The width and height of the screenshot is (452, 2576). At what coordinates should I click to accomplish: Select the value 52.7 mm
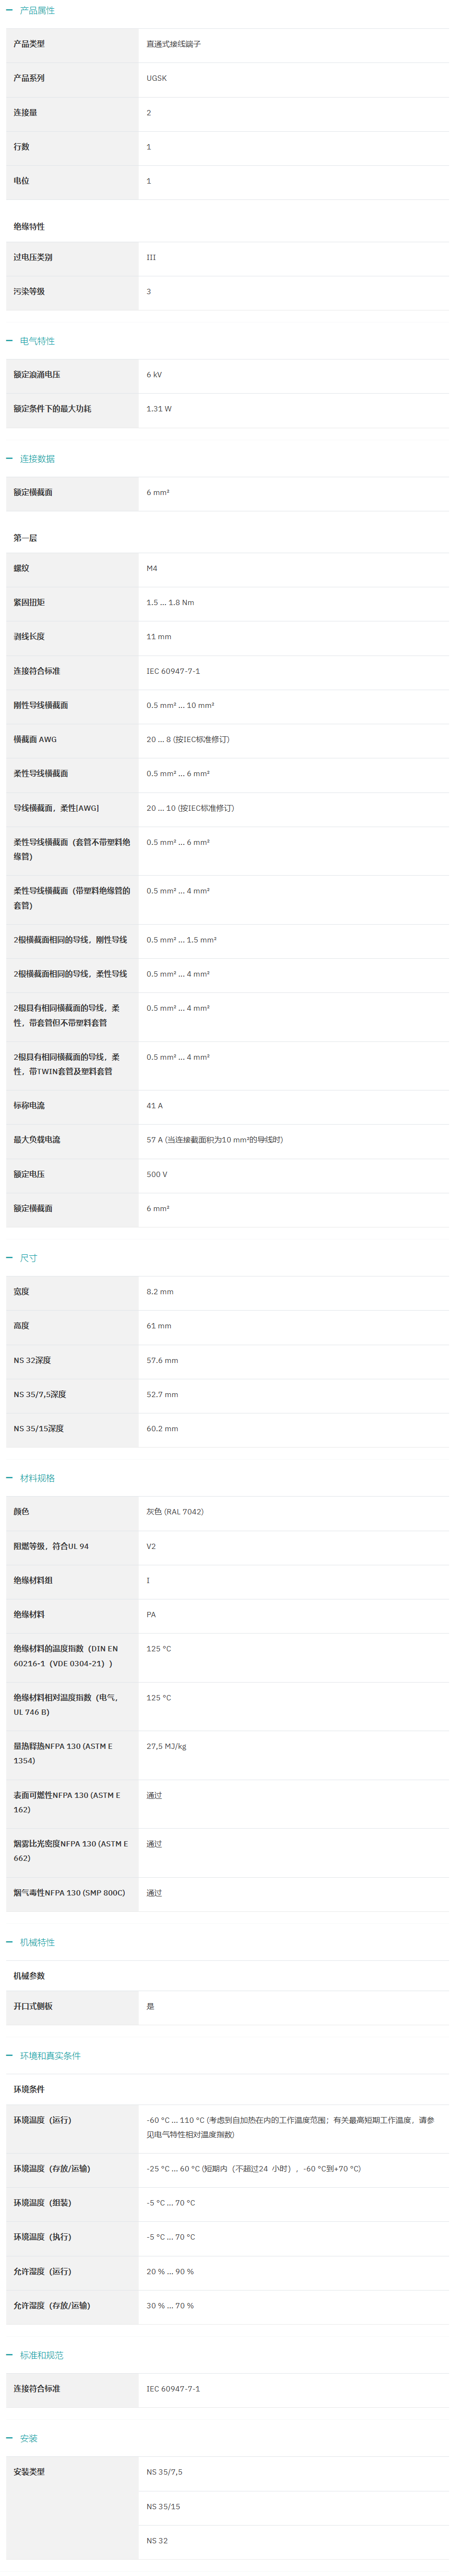[163, 1394]
